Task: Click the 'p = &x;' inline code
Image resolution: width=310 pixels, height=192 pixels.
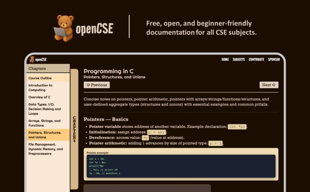Action: click(x=157, y=132)
